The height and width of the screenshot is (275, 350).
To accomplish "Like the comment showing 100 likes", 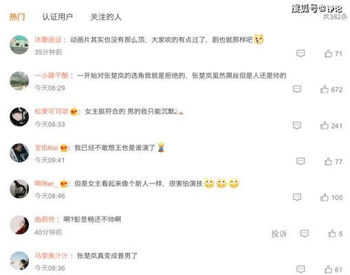I will (x=324, y=197).
